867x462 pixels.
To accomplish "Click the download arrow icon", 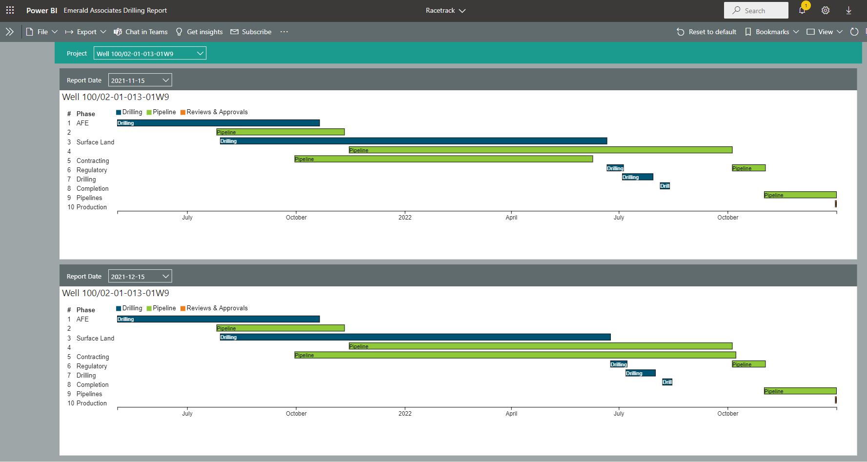I will [x=849, y=10].
